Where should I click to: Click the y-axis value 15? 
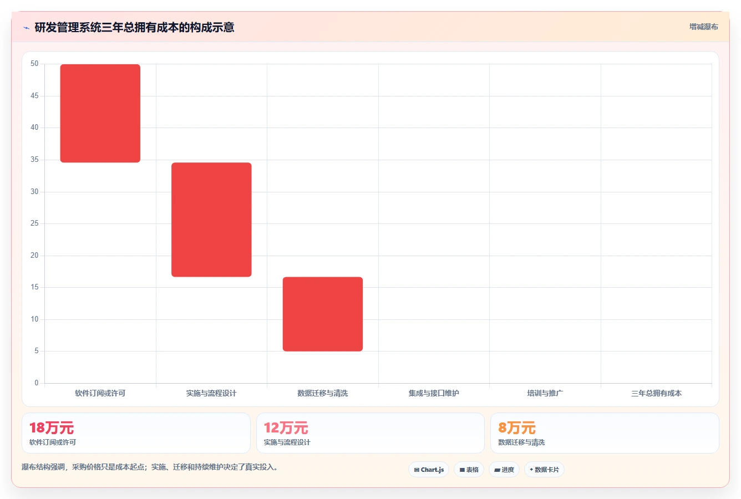tap(34, 287)
